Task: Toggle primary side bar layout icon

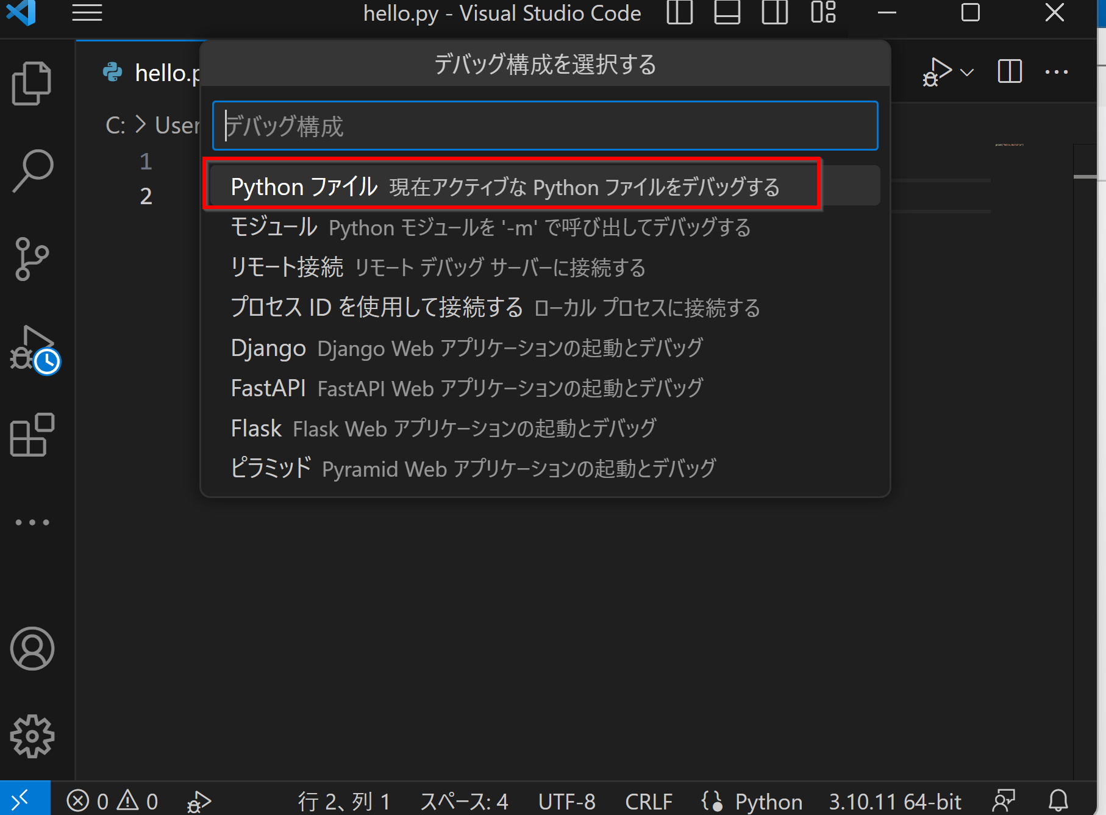Action: (679, 12)
